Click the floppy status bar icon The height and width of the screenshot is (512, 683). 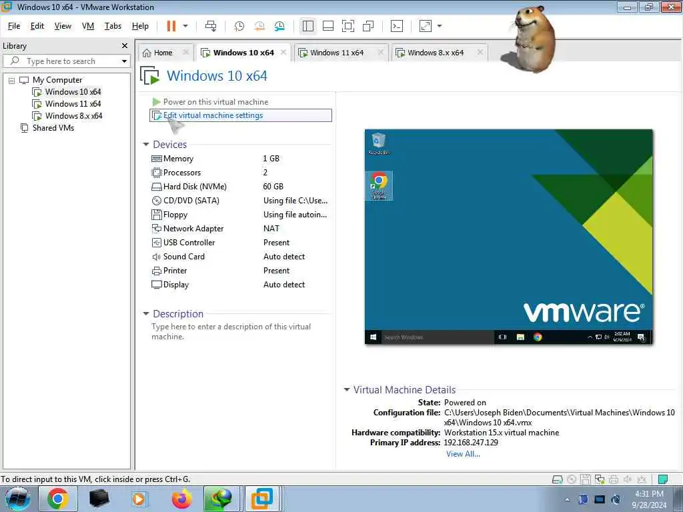coord(586,479)
